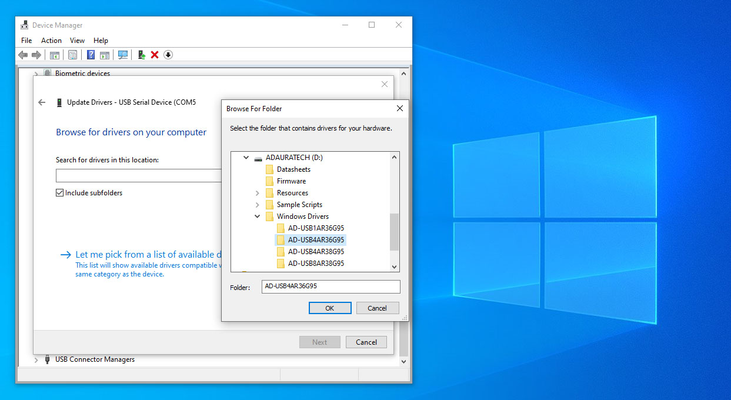
Task: Open the View menu
Action: tap(77, 41)
